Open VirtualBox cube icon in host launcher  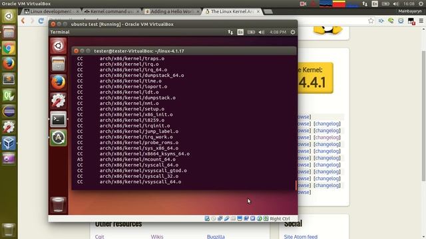click(x=9, y=143)
